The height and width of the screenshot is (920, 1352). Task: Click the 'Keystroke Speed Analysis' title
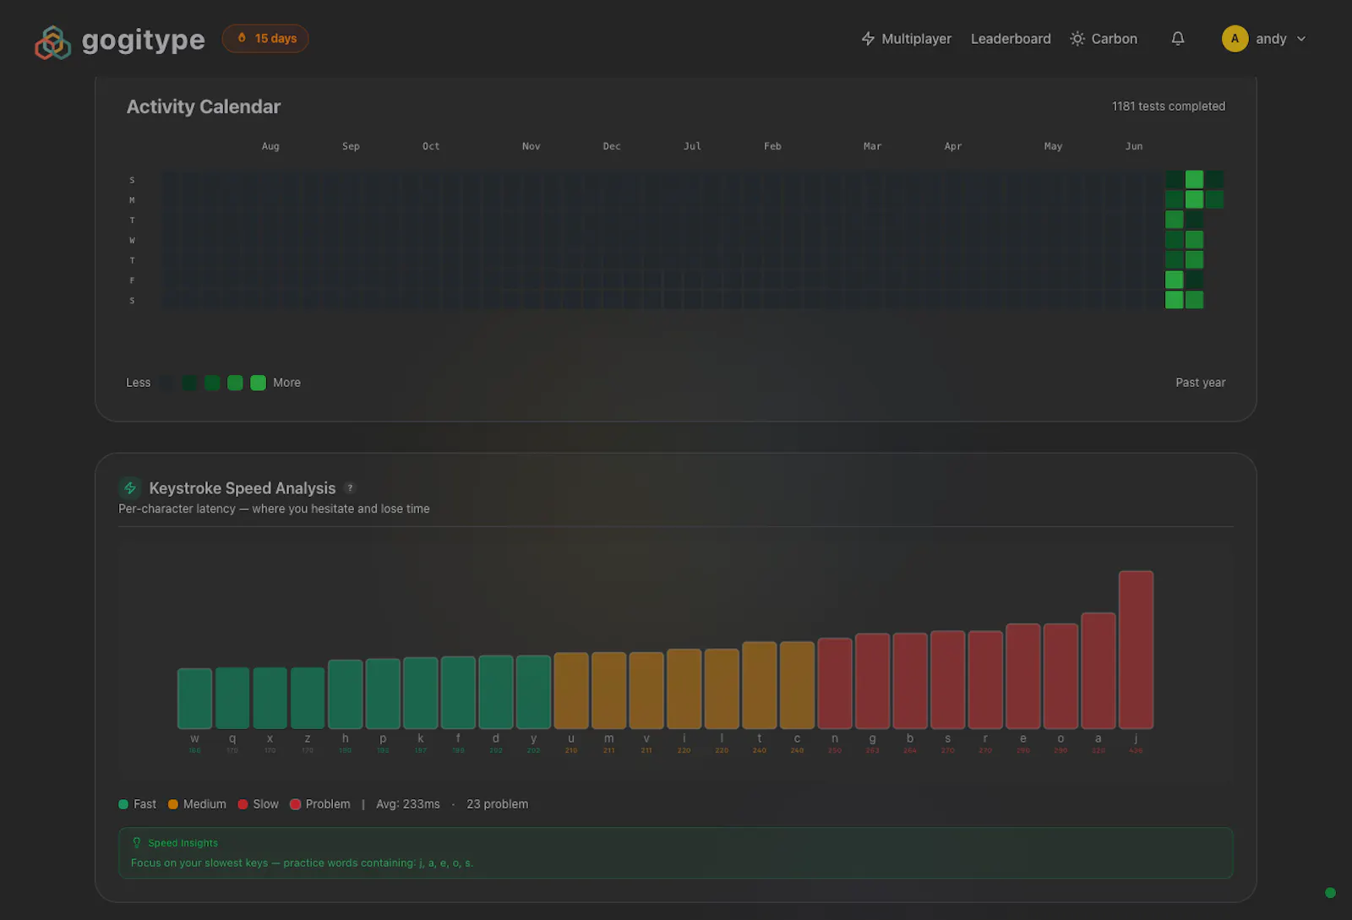242,488
